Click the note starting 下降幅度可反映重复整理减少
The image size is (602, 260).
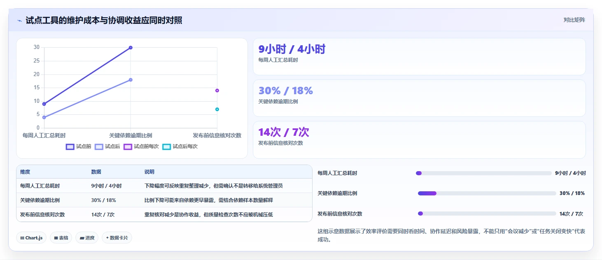213,186
